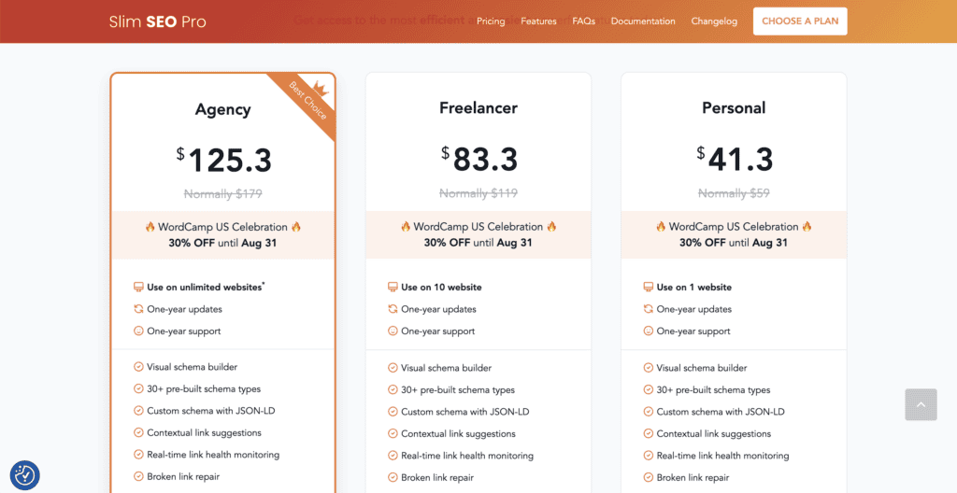Click the Slim SEO Pro logo
Viewport: 957px width, 493px height.
coord(157,22)
